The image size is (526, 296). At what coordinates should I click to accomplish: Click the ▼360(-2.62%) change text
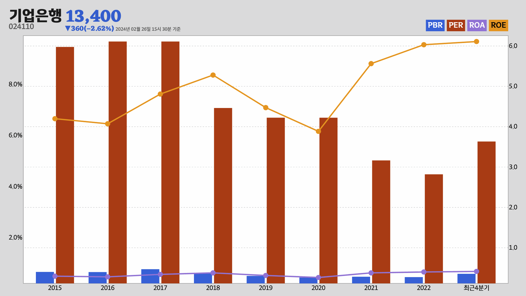point(90,29)
